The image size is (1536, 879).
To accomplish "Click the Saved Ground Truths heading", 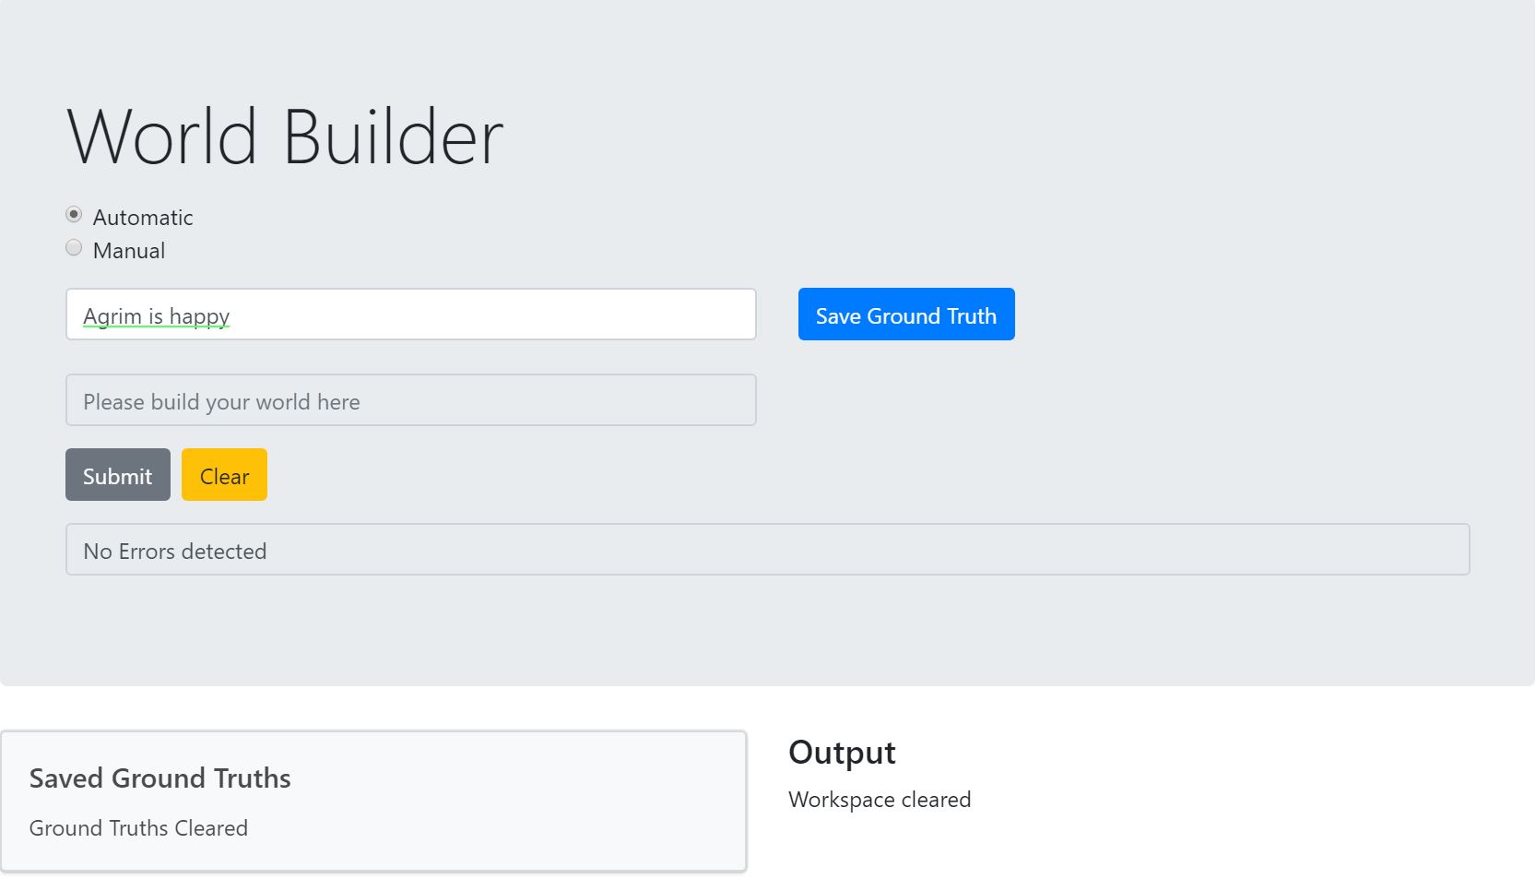I will [x=160, y=778].
